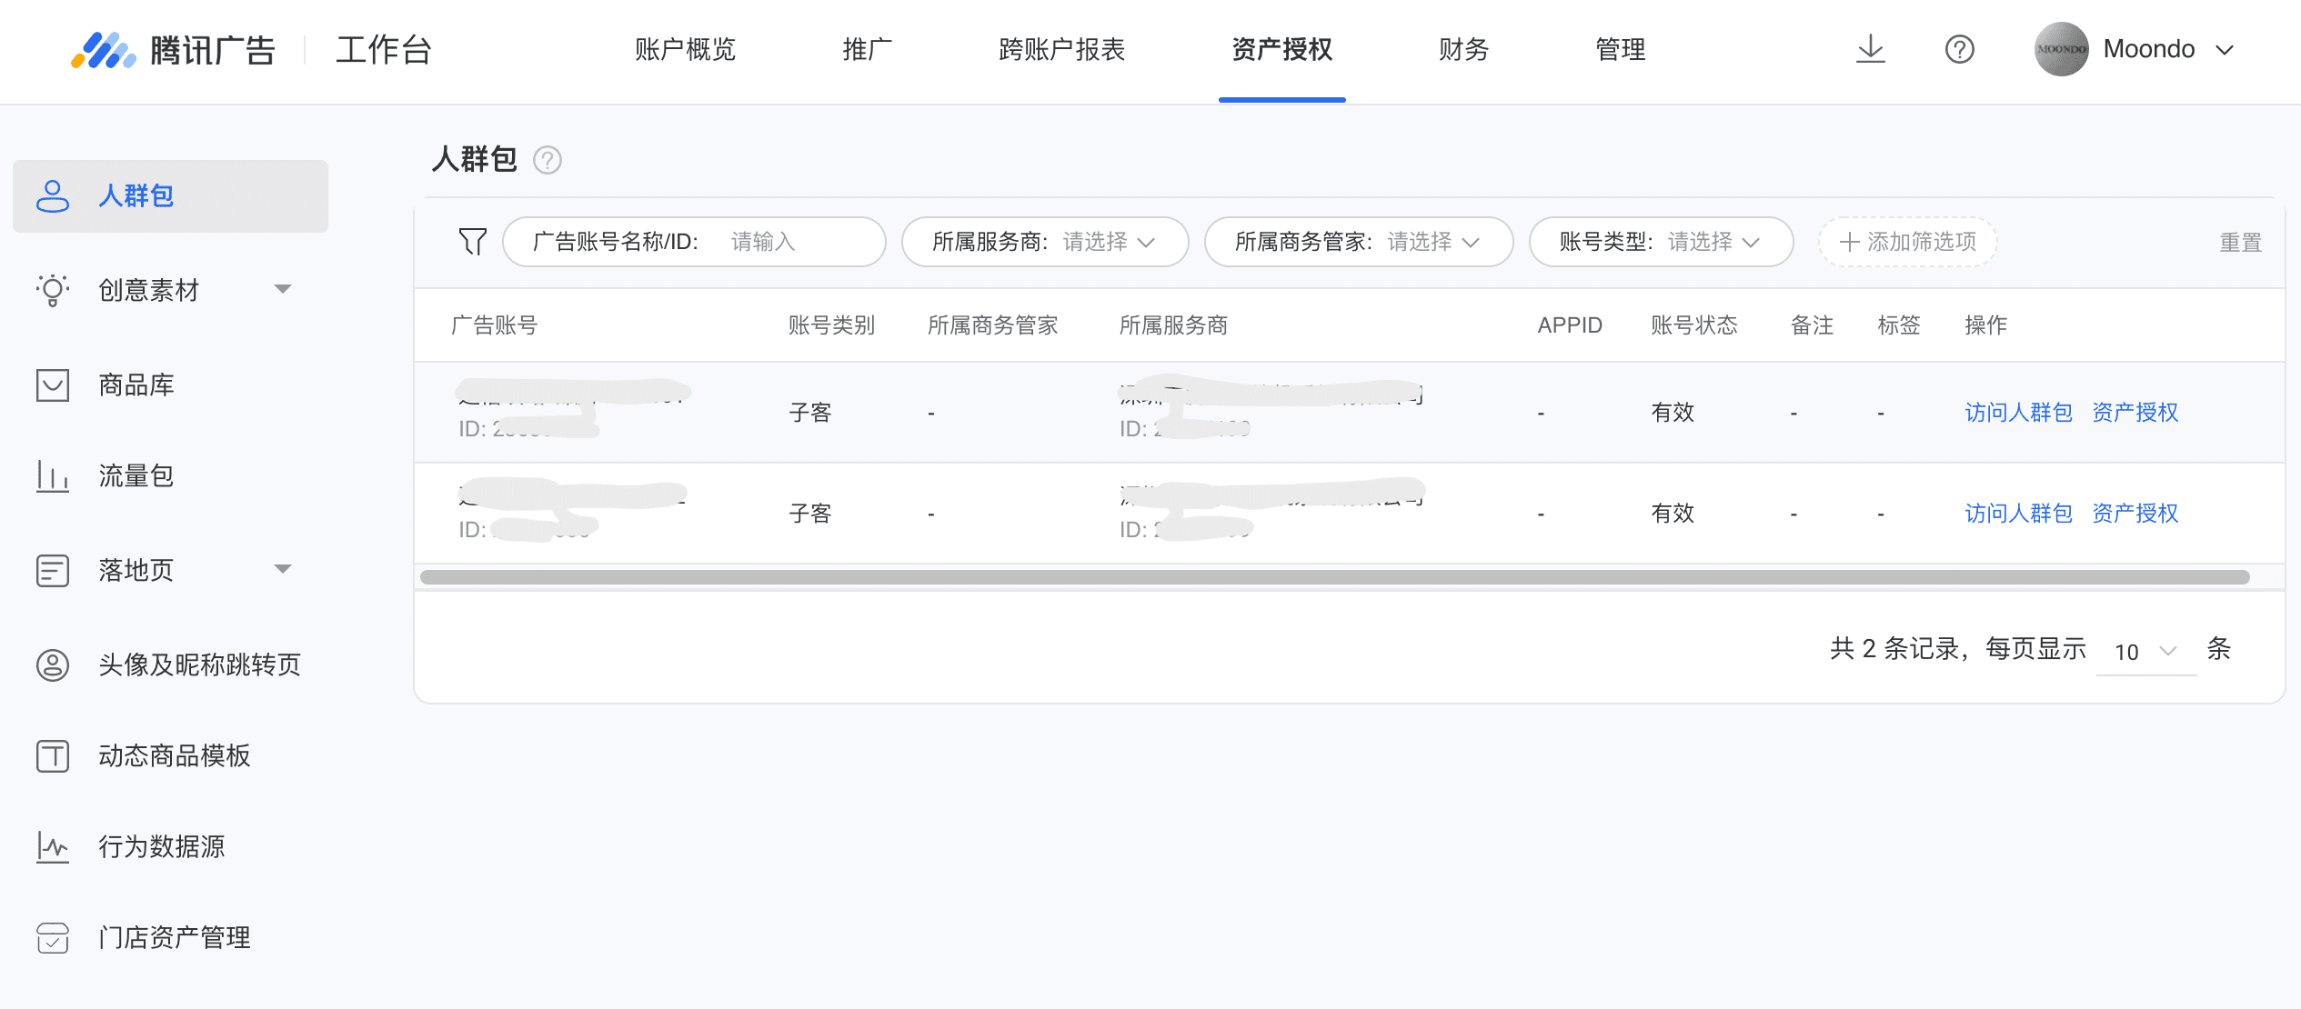Open 动态商品模板 in the sidebar
Viewport: 2301px width, 1009px height.
click(x=175, y=756)
